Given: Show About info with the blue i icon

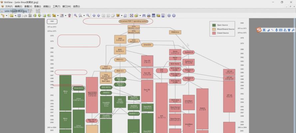Looking at the screenshot, I should coord(174,15).
